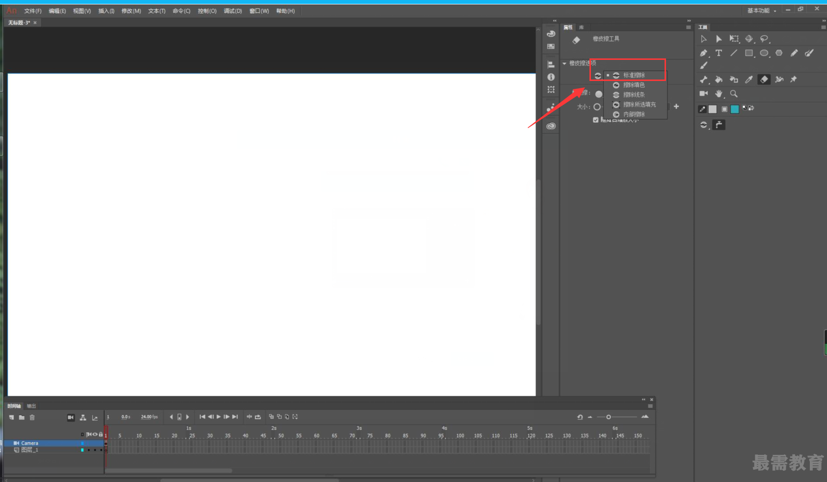Select the Bone tool

703,80
